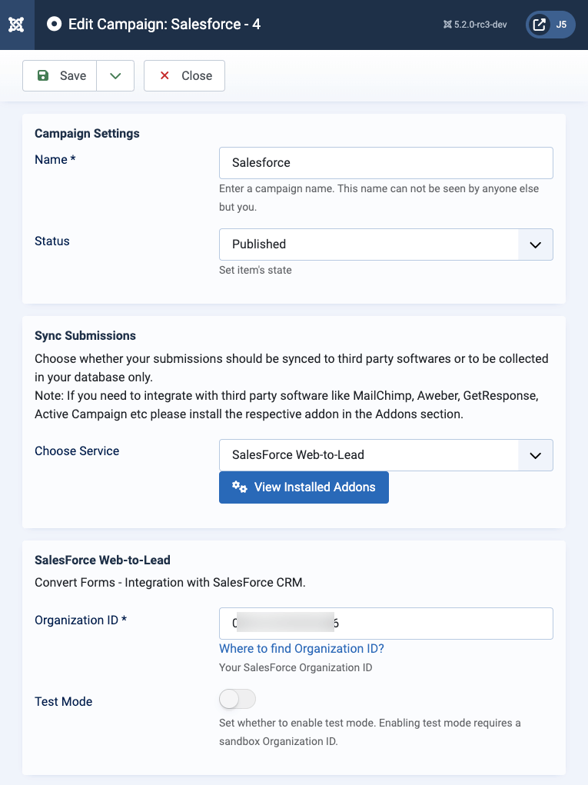Click the green Save disk icon
This screenshot has width=588, height=785.
point(43,75)
